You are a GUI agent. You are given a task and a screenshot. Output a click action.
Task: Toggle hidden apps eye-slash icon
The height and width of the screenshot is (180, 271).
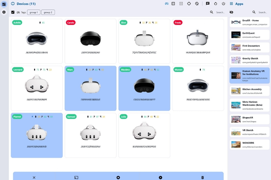point(232,12)
